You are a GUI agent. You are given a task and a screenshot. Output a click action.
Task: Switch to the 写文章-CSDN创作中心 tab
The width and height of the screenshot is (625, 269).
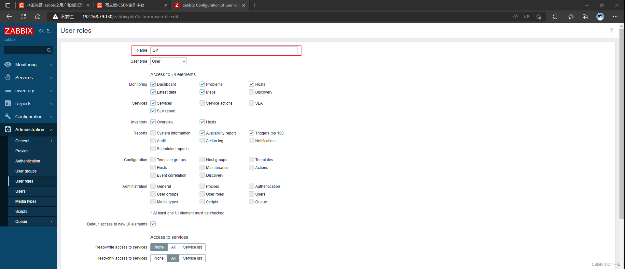click(x=132, y=5)
